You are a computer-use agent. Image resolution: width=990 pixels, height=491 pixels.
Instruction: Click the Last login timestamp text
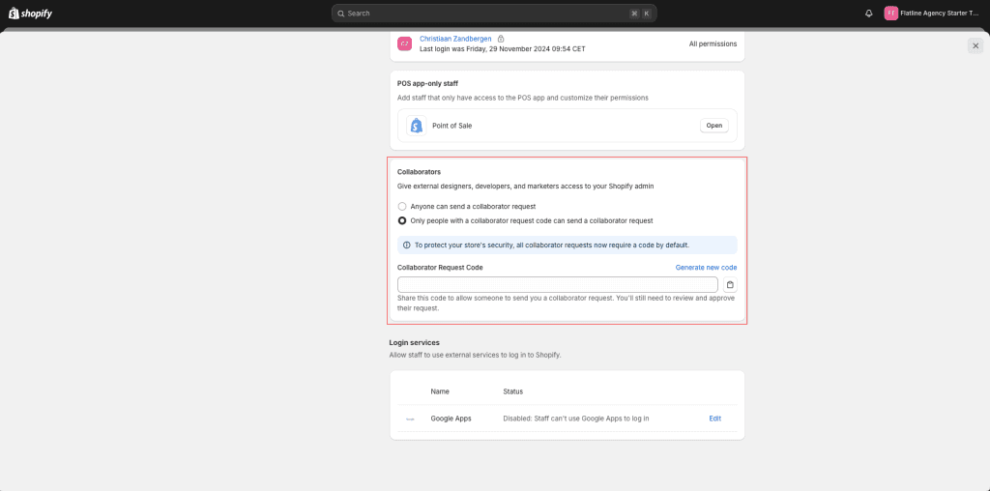502,48
